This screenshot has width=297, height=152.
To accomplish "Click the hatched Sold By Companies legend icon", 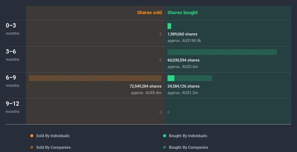I will pos(32,147).
